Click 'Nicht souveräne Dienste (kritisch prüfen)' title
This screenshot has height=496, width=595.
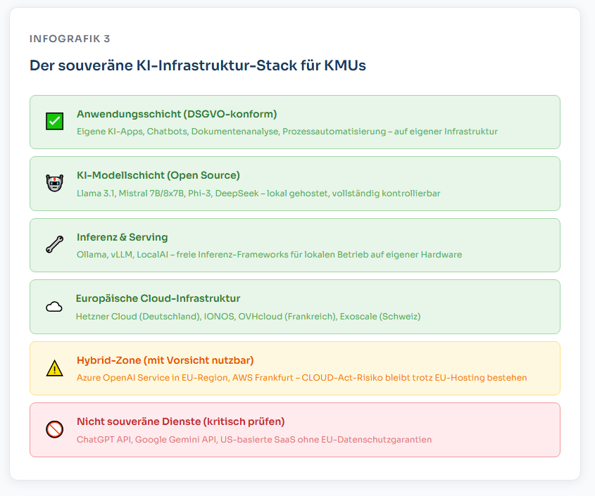[x=180, y=421]
